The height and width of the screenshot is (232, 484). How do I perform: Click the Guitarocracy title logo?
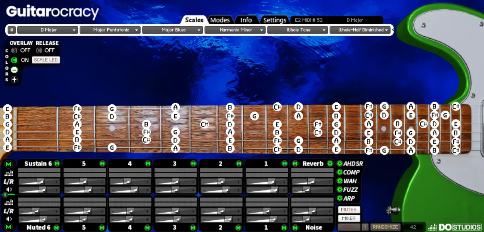53,12
